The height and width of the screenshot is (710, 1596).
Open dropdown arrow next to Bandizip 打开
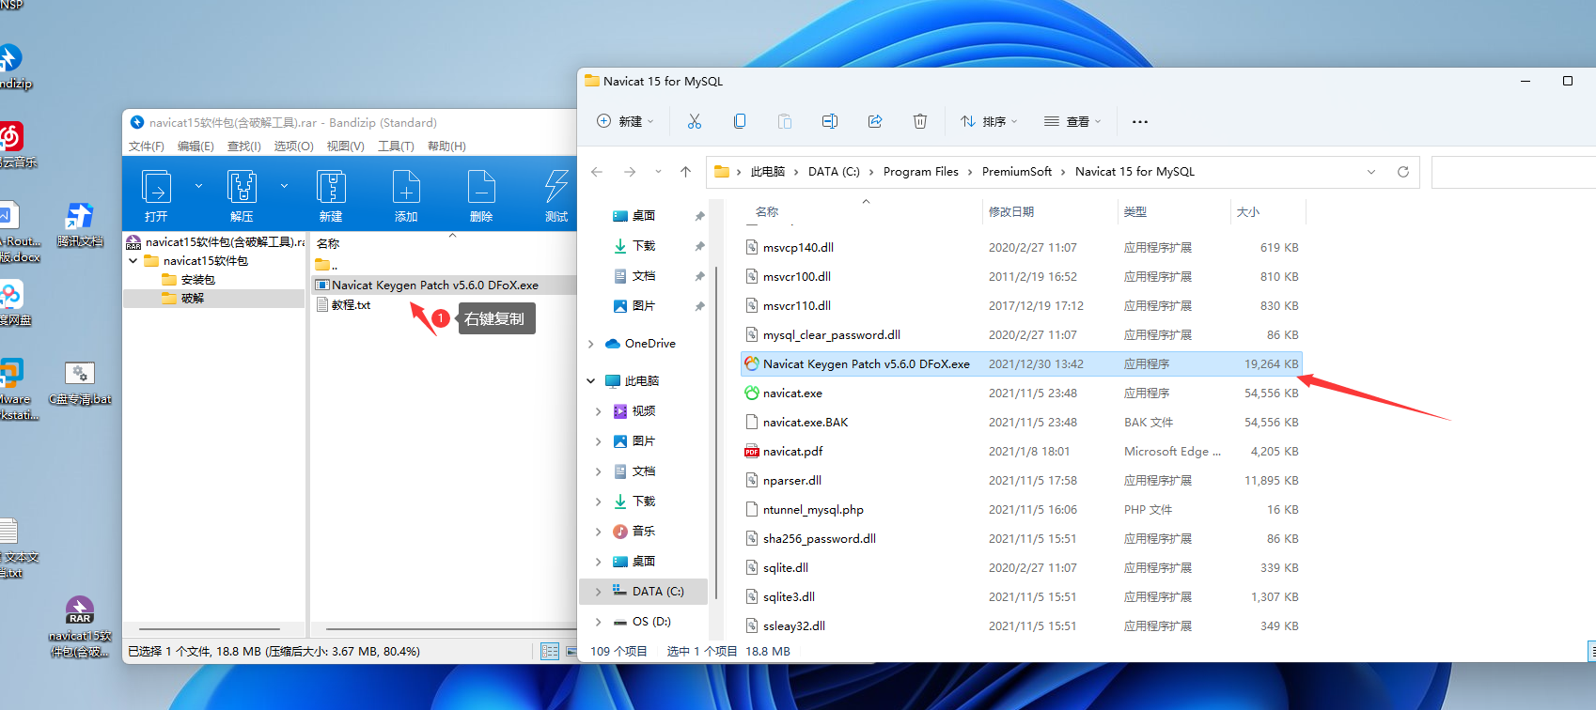point(198,186)
